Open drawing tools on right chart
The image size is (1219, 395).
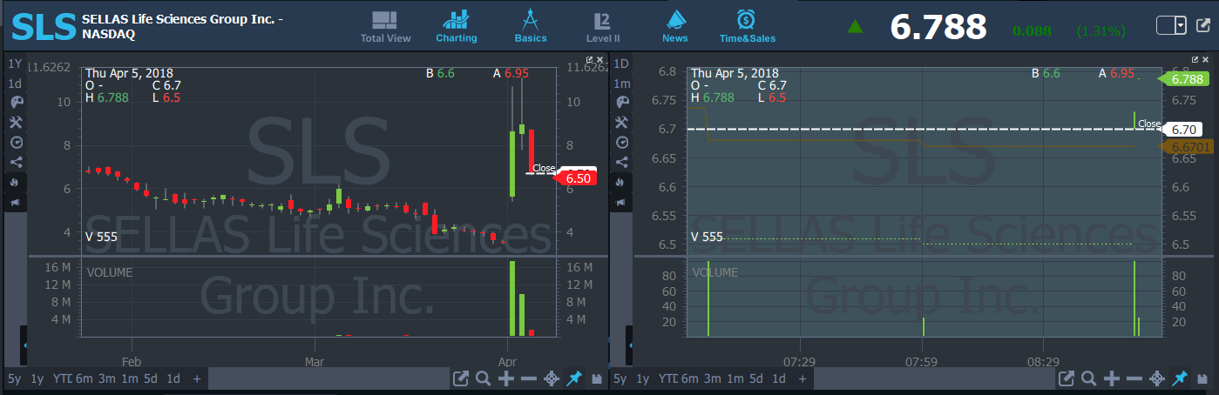[x=622, y=122]
